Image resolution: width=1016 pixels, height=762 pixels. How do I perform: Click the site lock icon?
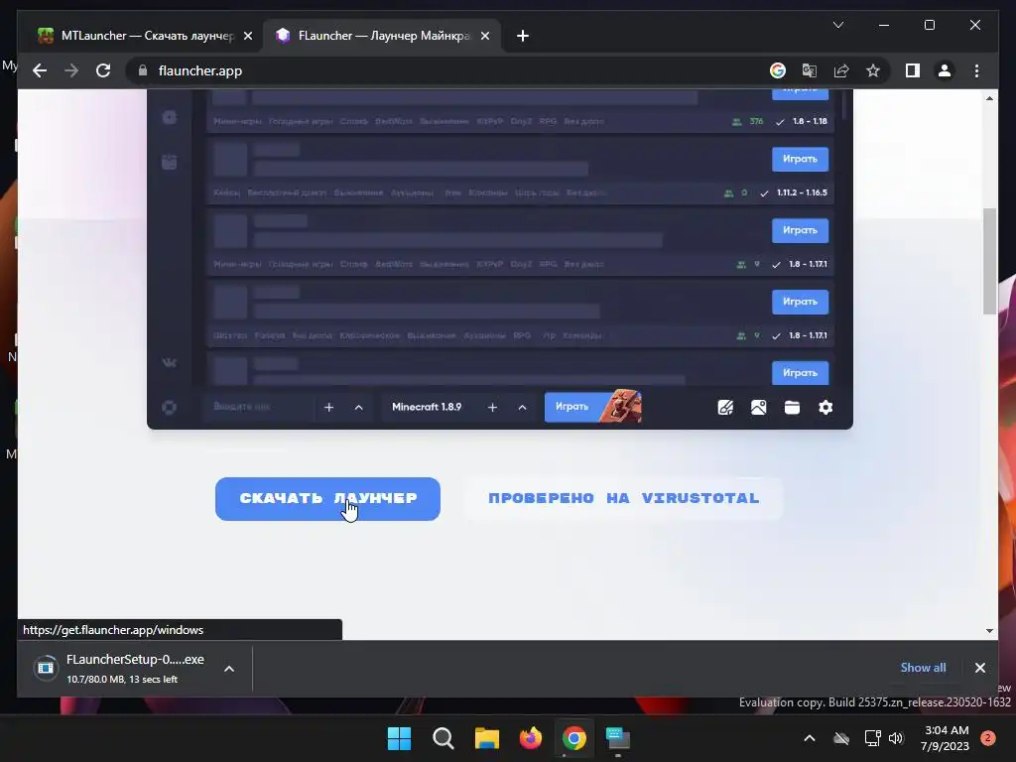[143, 70]
